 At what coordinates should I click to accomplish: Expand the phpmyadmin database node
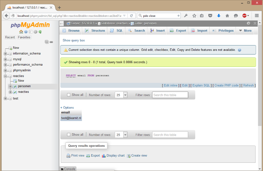tap(5, 71)
